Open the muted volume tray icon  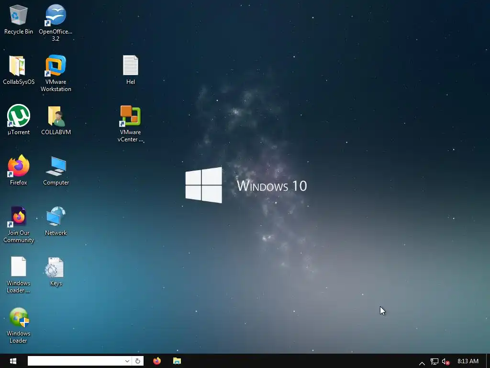pos(445,361)
